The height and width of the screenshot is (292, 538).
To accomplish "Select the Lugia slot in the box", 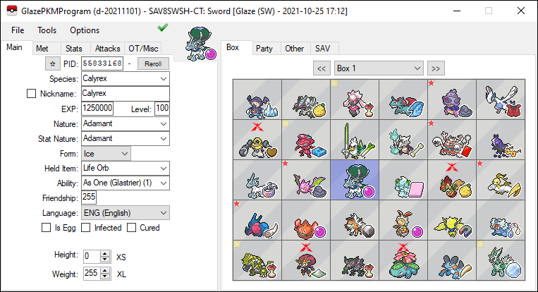I will (x=501, y=100).
